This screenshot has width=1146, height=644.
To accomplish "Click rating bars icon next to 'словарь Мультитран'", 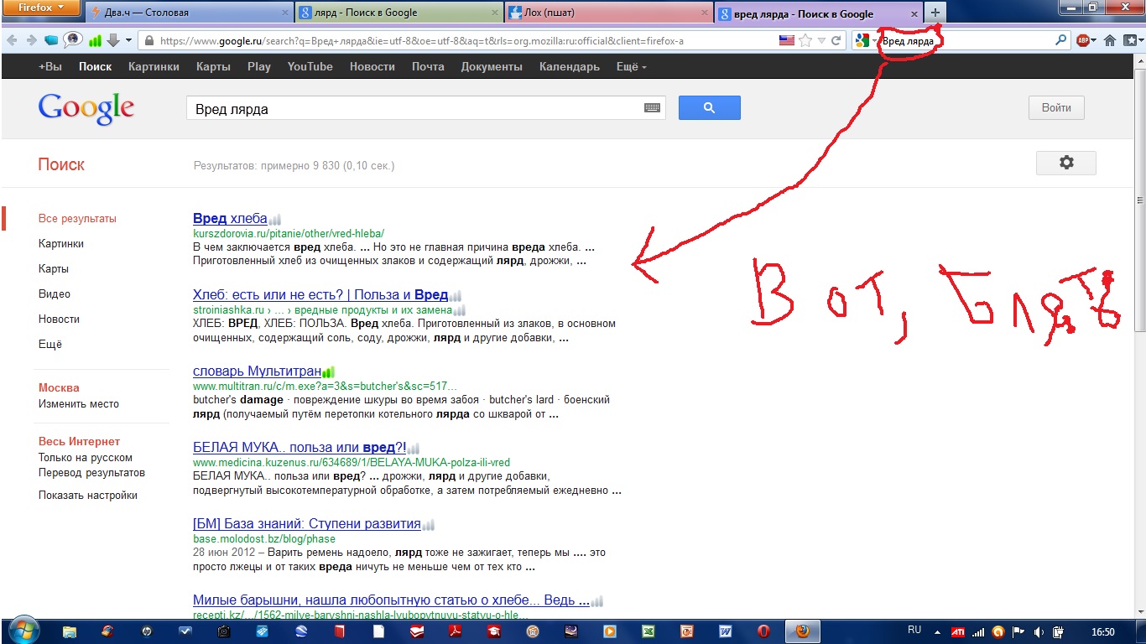I will click(328, 371).
